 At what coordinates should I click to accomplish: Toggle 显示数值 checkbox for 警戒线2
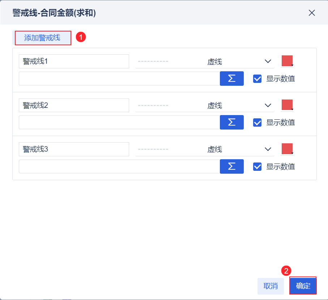(x=257, y=123)
